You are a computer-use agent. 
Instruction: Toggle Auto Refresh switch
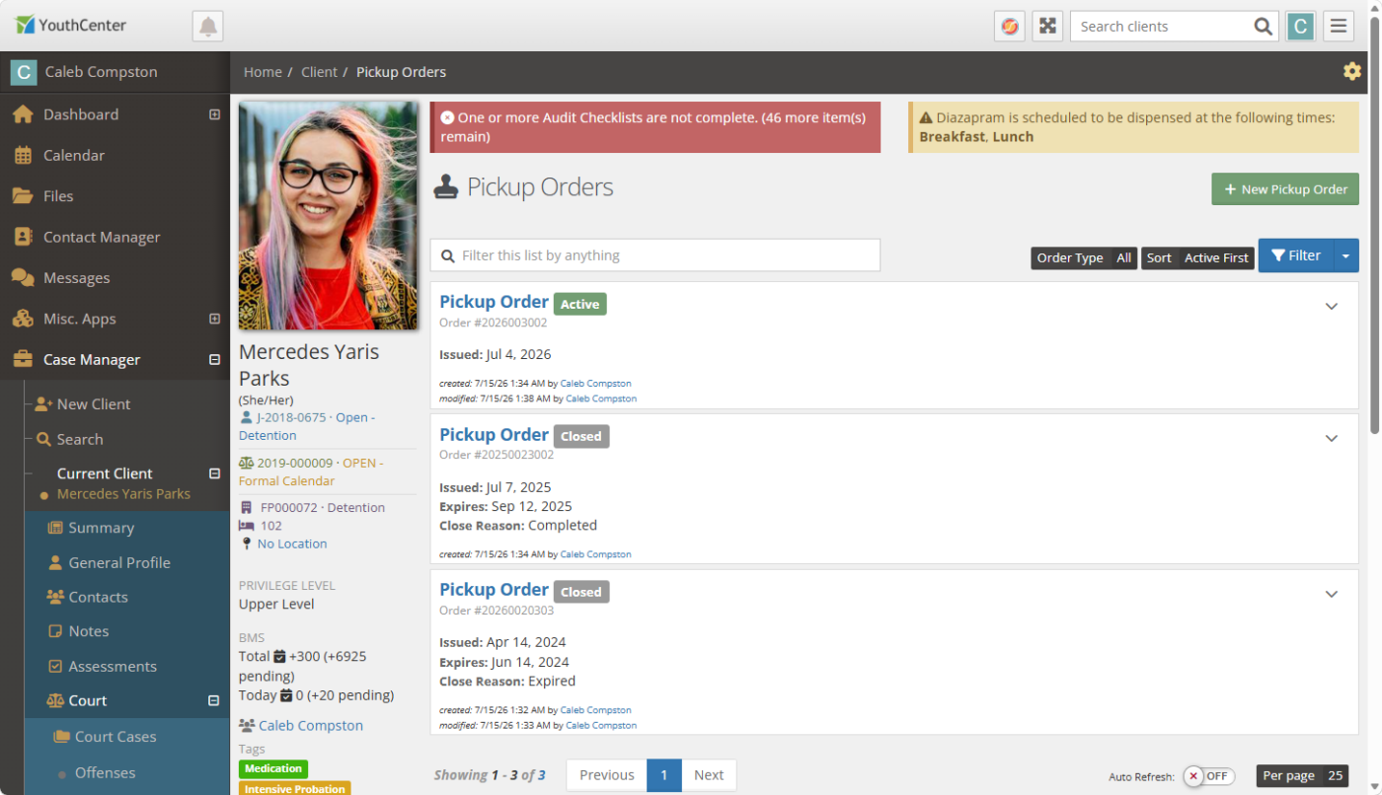1209,776
